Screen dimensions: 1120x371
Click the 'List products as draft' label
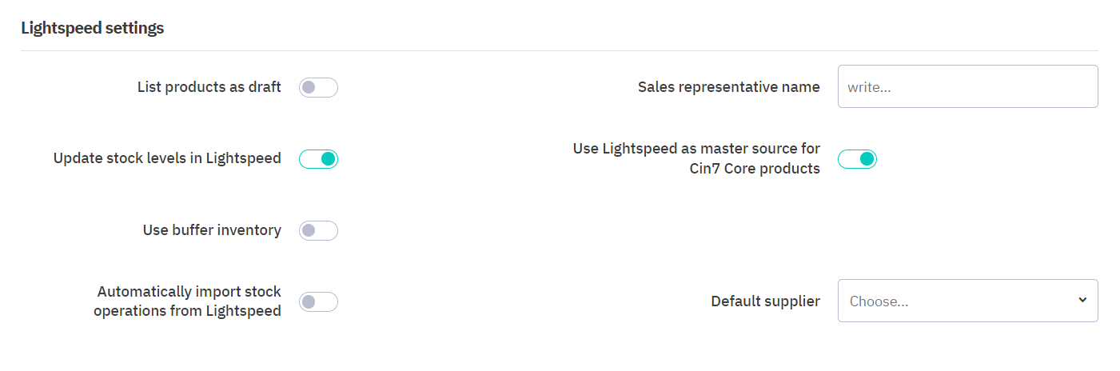209,87
